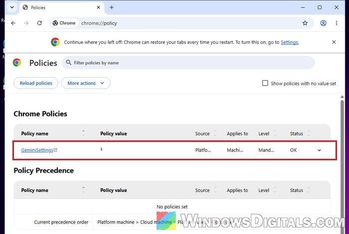Enable Show policies with no value set
This screenshot has width=349, height=234.
(x=265, y=83)
